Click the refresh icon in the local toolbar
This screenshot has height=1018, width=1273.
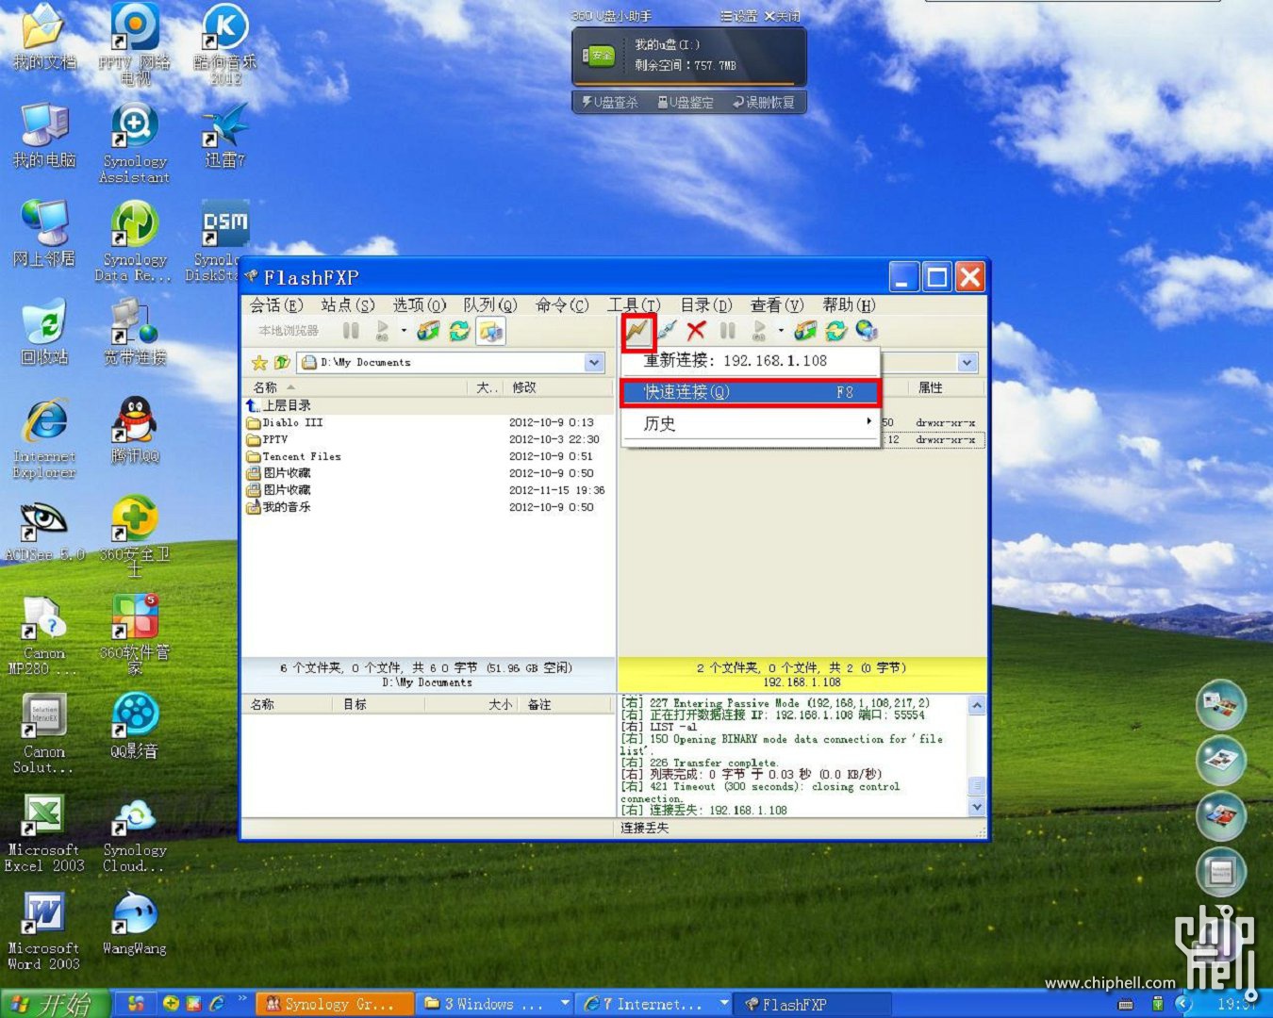[459, 331]
